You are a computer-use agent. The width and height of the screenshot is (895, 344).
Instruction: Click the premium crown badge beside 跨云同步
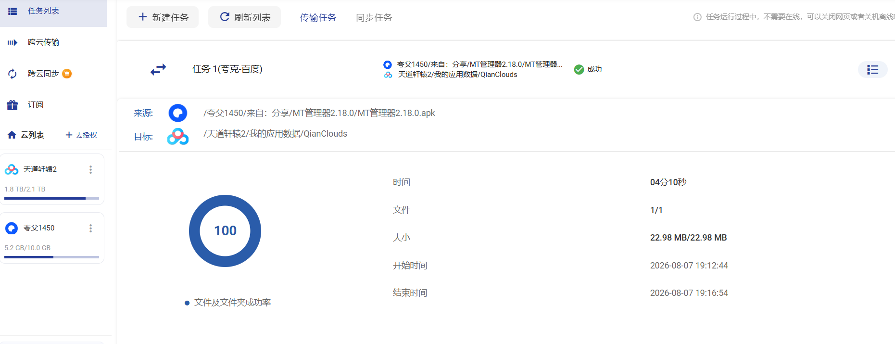(x=67, y=74)
